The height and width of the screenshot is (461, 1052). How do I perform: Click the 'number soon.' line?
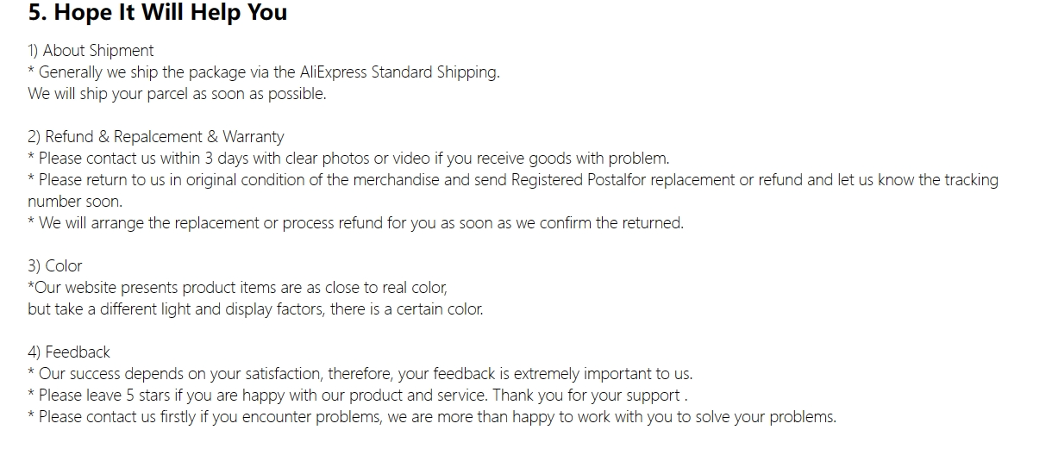tap(75, 202)
